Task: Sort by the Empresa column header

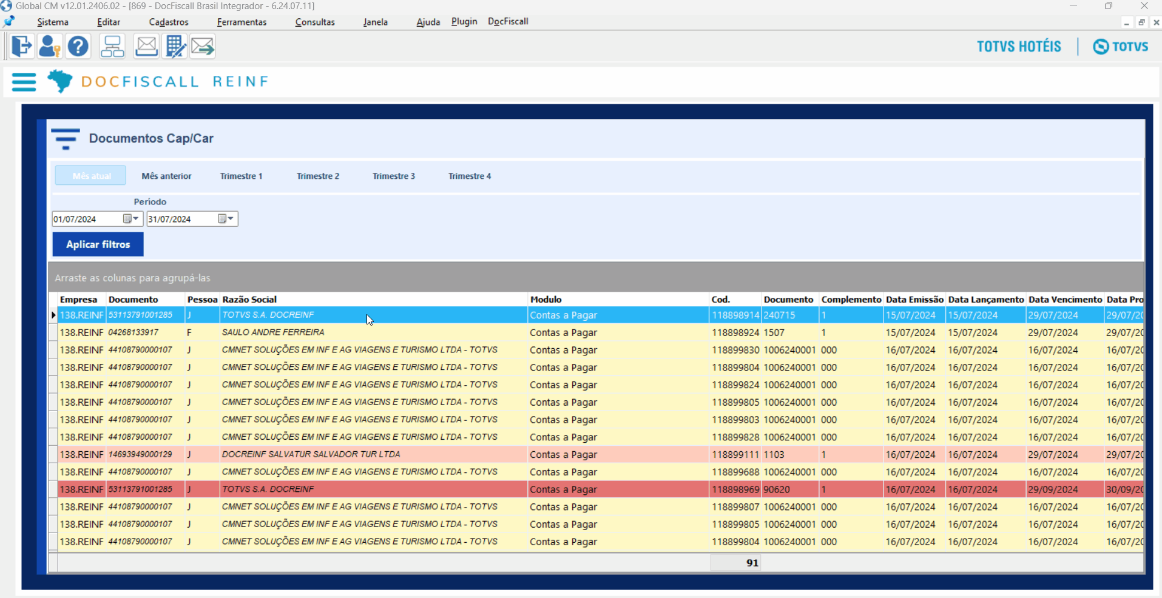Action: (82, 300)
